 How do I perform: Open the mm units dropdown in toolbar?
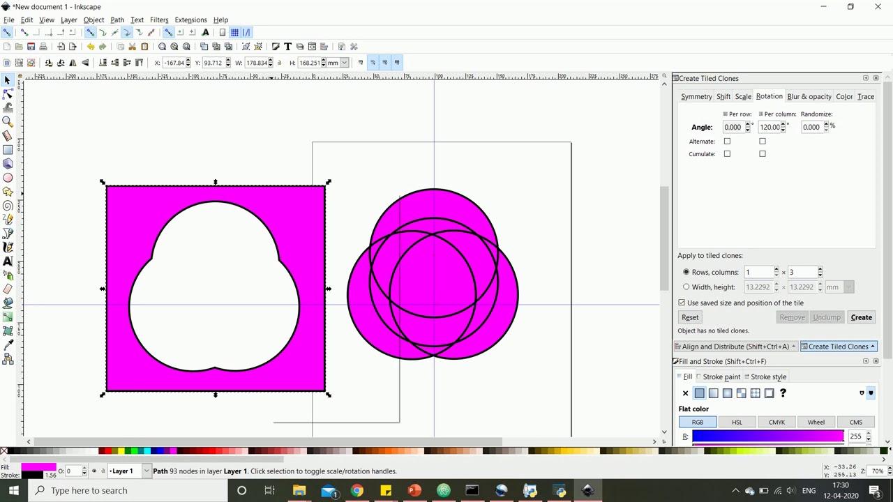pyautogui.click(x=344, y=63)
